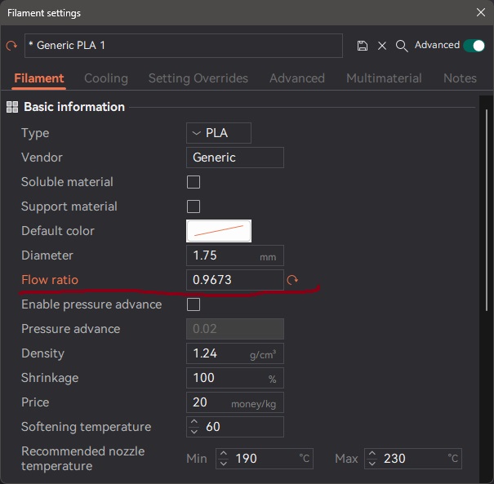Click the revert icon left of preset name
Image resolution: width=494 pixels, height=484 pixels.
(11, 47)
